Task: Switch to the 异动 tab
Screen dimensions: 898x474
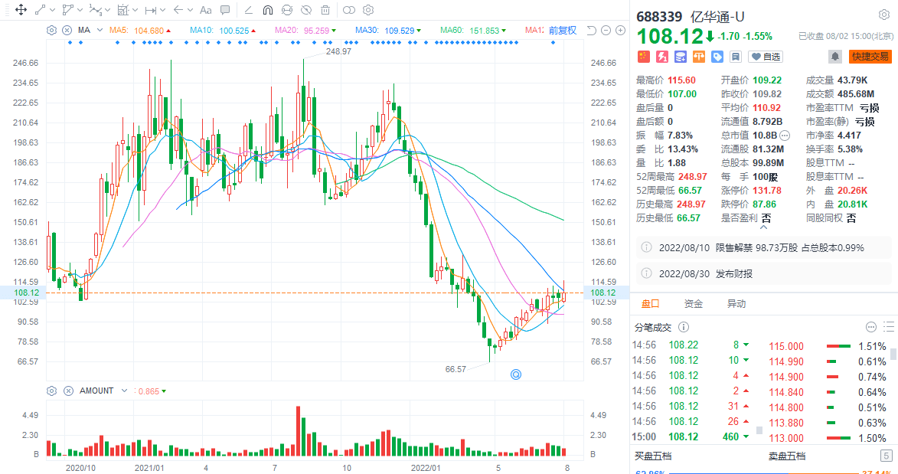Action: [x=736, y=304]
